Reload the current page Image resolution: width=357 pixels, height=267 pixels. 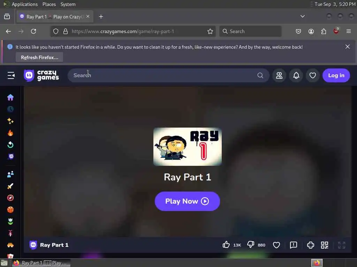(33, 31)
